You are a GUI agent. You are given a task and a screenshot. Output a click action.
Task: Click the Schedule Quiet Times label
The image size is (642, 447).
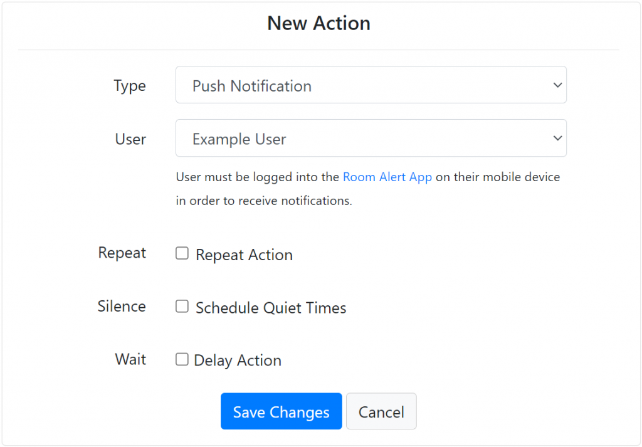coord(270,308)
